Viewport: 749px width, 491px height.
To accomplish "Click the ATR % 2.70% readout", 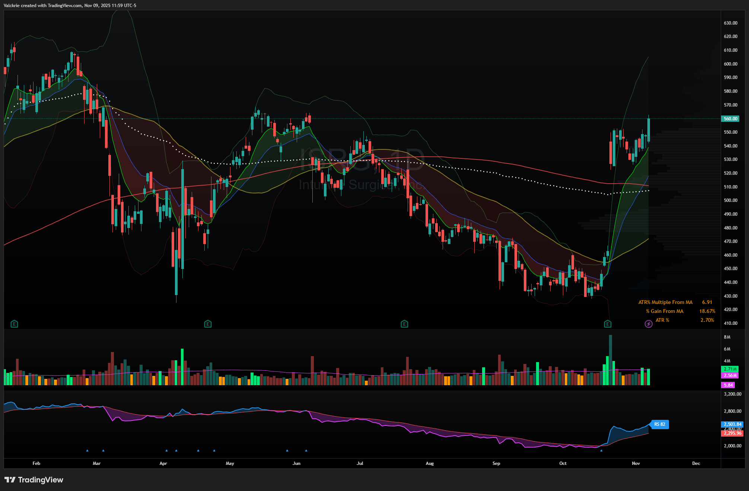I will click(707, 320).
